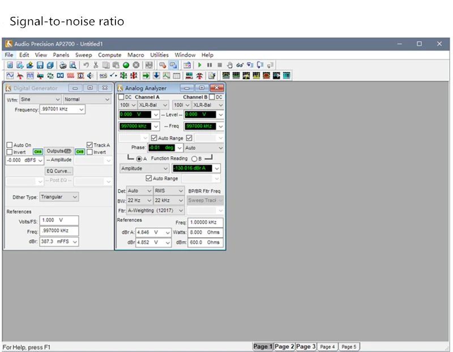Open Print Preview magnifier icon

point(73,65)
